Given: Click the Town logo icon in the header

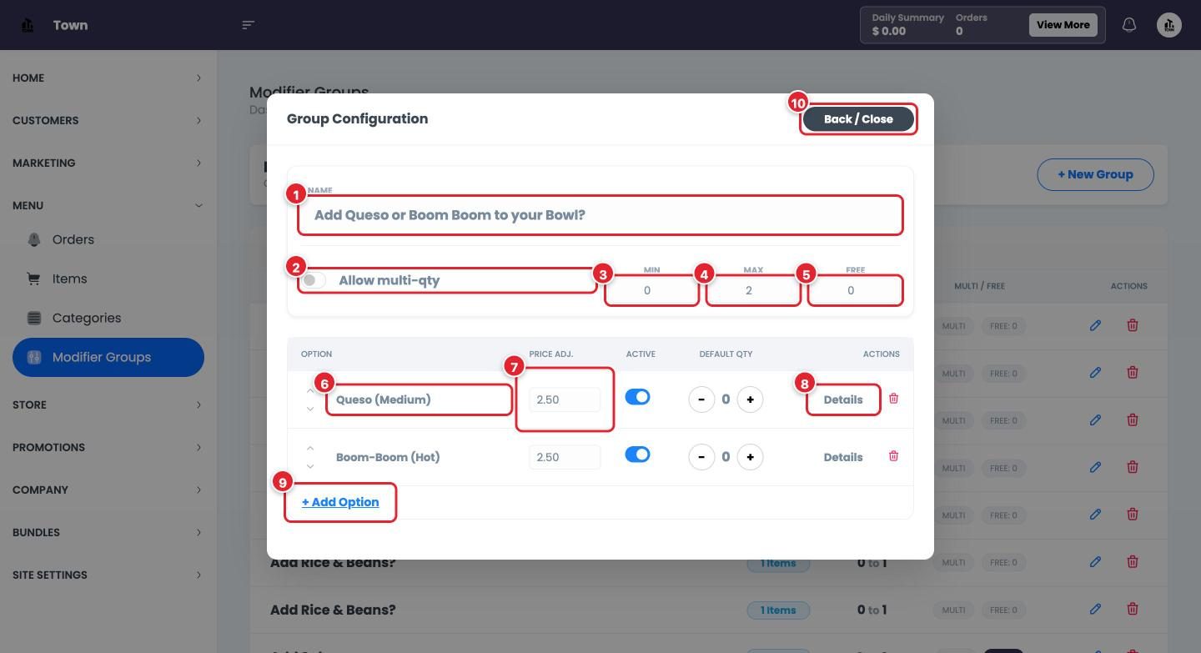Looking at the screenshot, I should [28, 25].
